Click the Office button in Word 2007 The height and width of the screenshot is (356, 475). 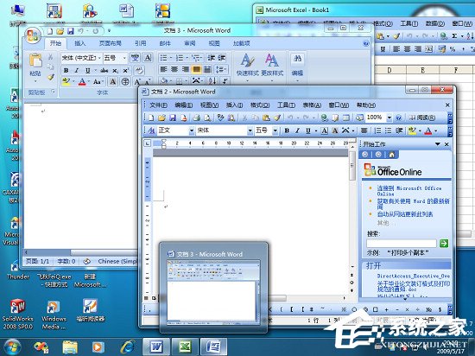33,35
